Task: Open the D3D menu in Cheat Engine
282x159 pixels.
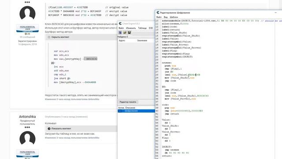Action: 151,28
